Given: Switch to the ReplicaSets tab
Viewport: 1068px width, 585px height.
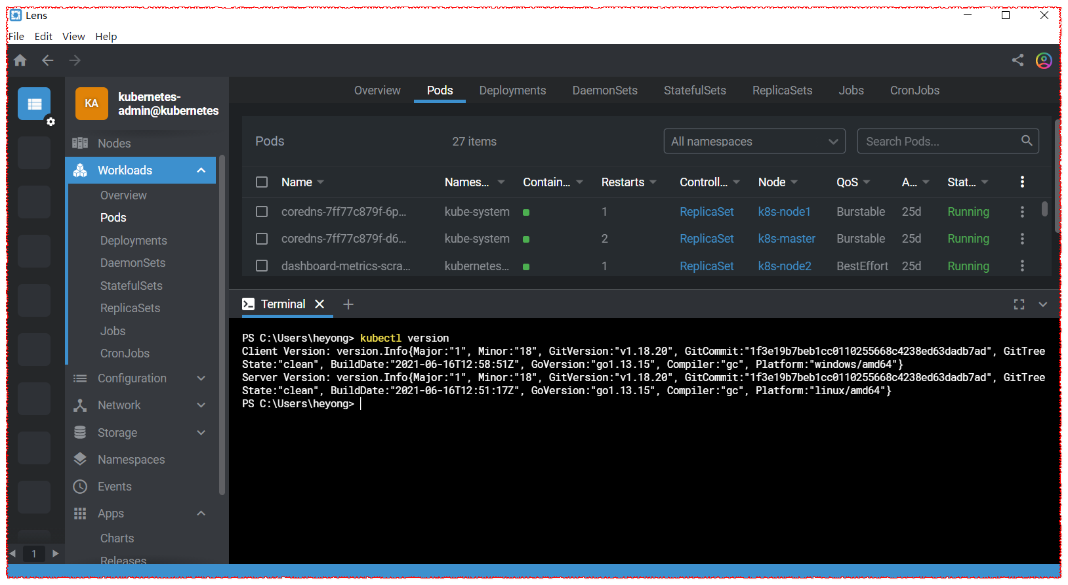Looking at the screenshot, I should [x=782, y=91].
